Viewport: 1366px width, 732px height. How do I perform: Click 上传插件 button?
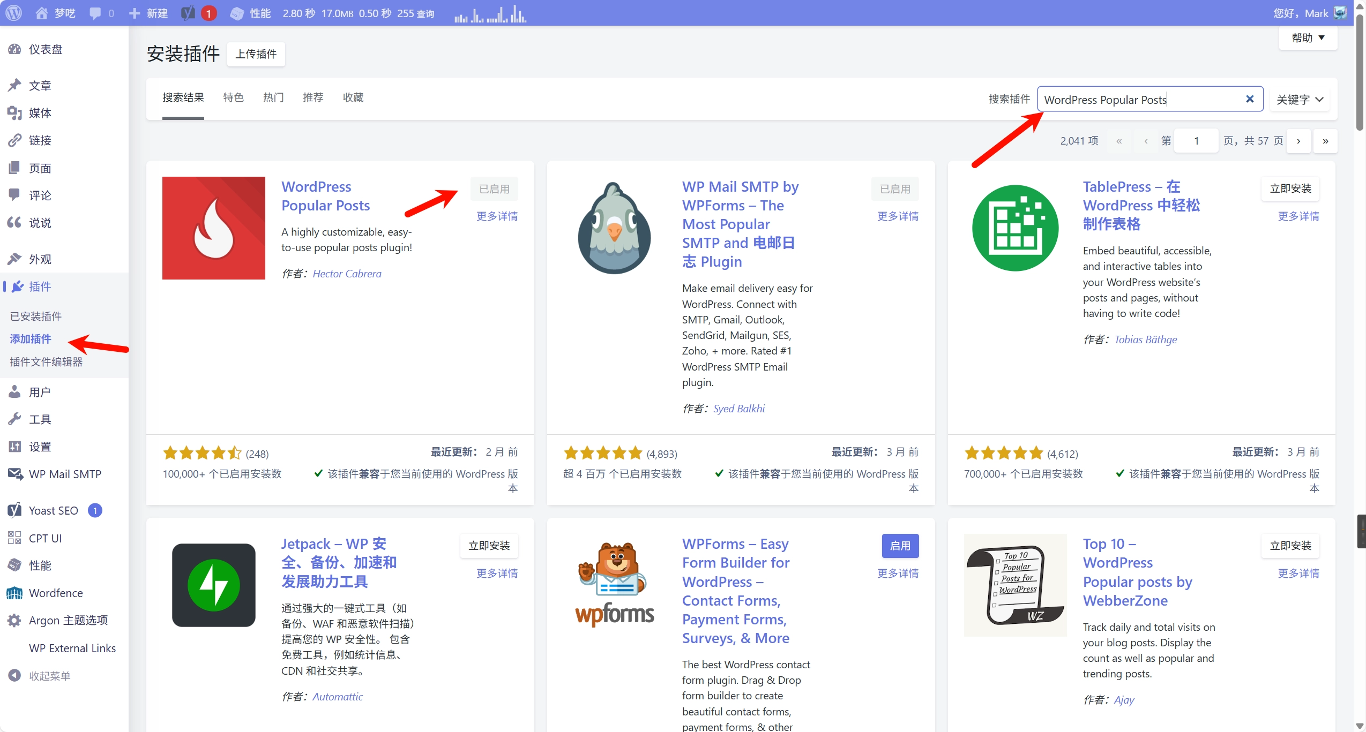(x=256, y=54)
